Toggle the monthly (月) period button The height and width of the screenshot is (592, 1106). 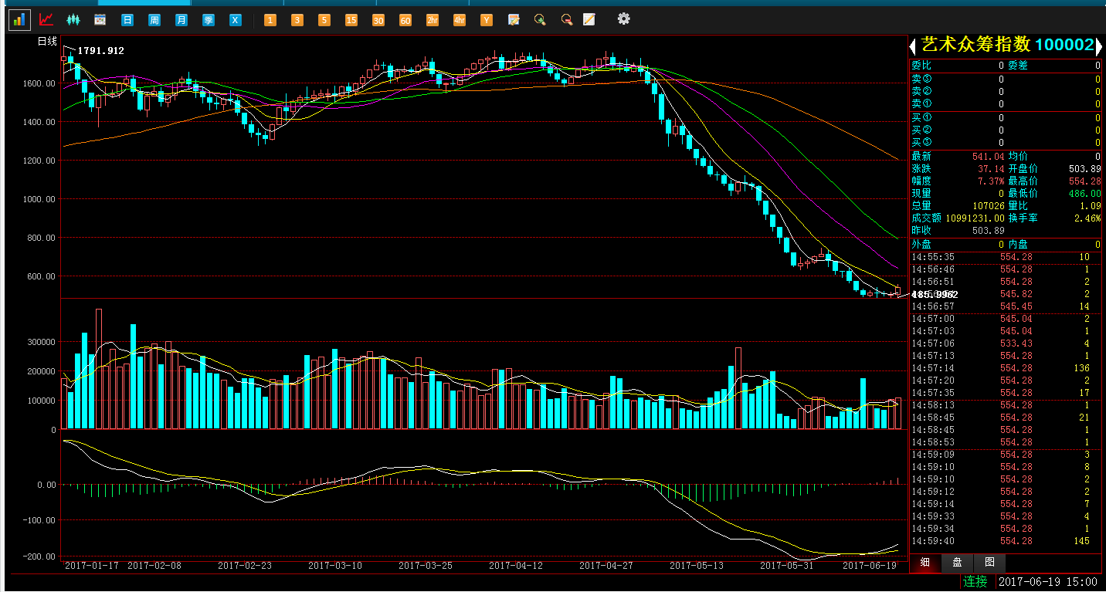[181, 19]
